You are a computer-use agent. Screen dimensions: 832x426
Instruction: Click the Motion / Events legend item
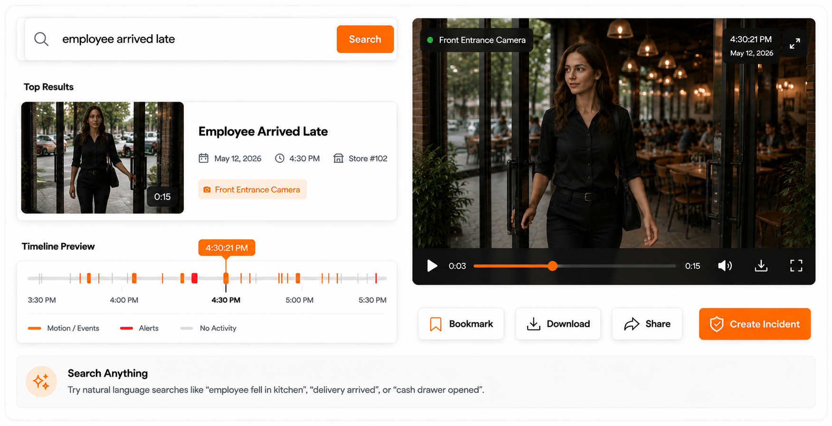64,328
